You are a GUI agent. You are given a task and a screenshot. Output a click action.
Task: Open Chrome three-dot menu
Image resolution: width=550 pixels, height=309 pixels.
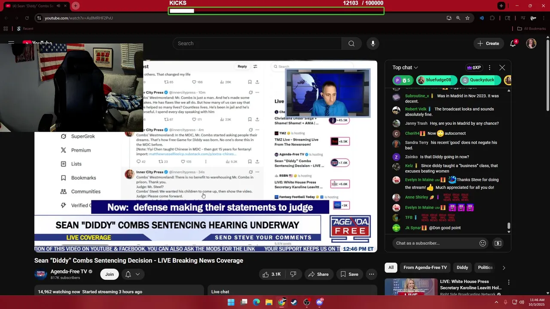543,18
